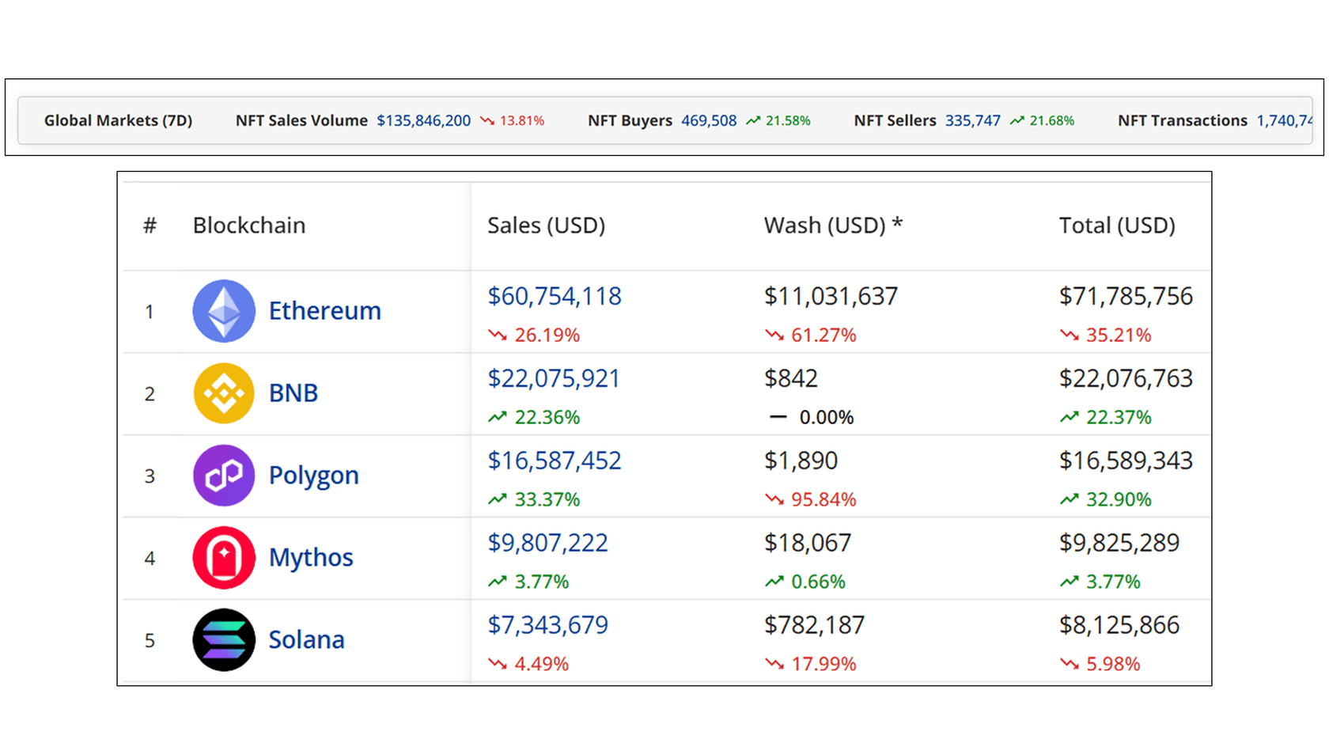
Task: Click the Polygon logo icon
Action: click(x=224, y=476)
